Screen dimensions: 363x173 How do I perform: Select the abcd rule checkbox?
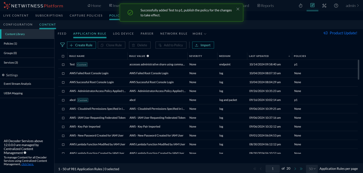(63, 100)
